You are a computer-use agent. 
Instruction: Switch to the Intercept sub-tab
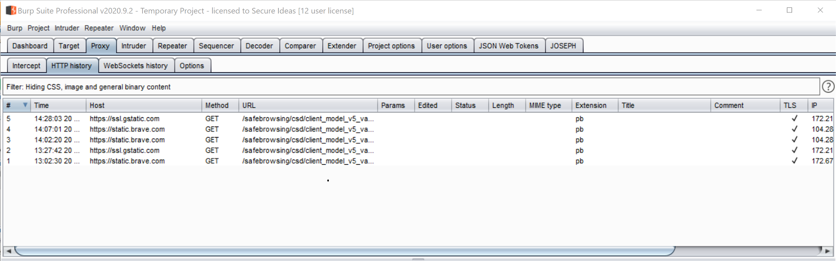click(x=26, y=65)
